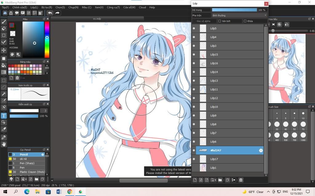Select the Select Pen tool
The height and width of the screenshot is (196, 315).
pos(4,100)
